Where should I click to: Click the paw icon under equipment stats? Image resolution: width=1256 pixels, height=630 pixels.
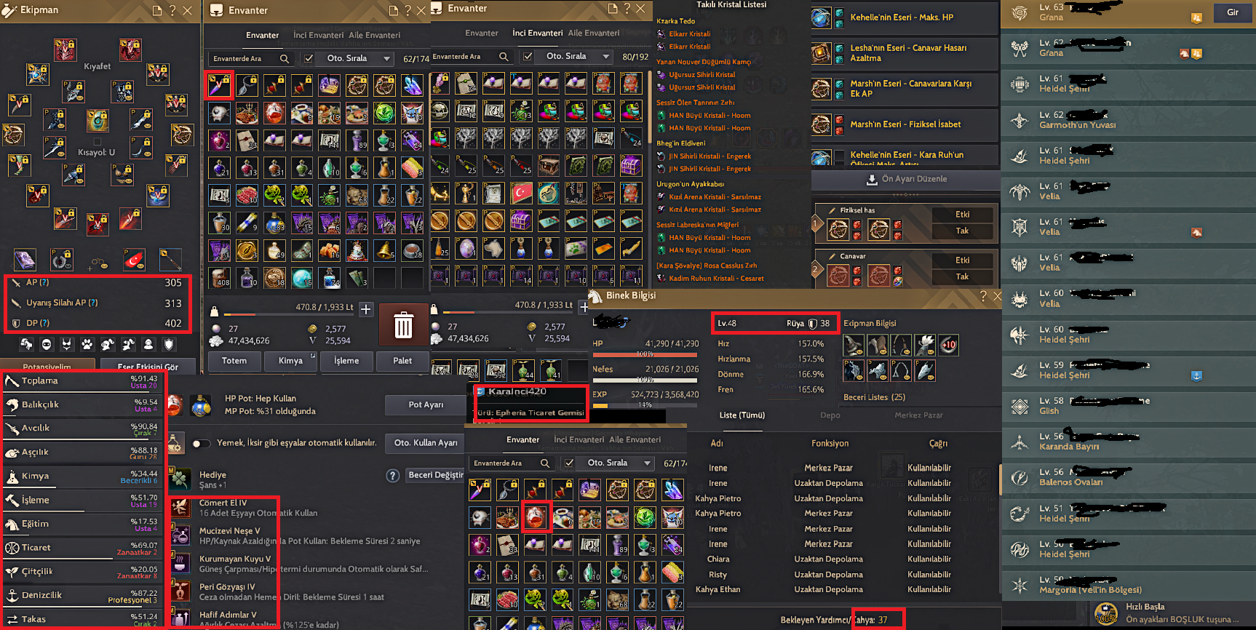pos(87,344)
